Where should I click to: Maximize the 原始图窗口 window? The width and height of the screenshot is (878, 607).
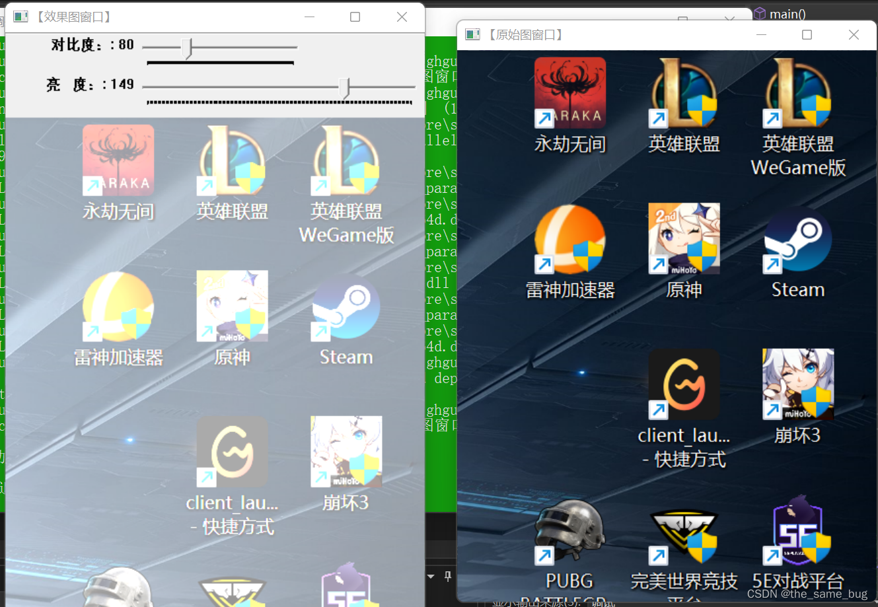(x=807, y=34)
